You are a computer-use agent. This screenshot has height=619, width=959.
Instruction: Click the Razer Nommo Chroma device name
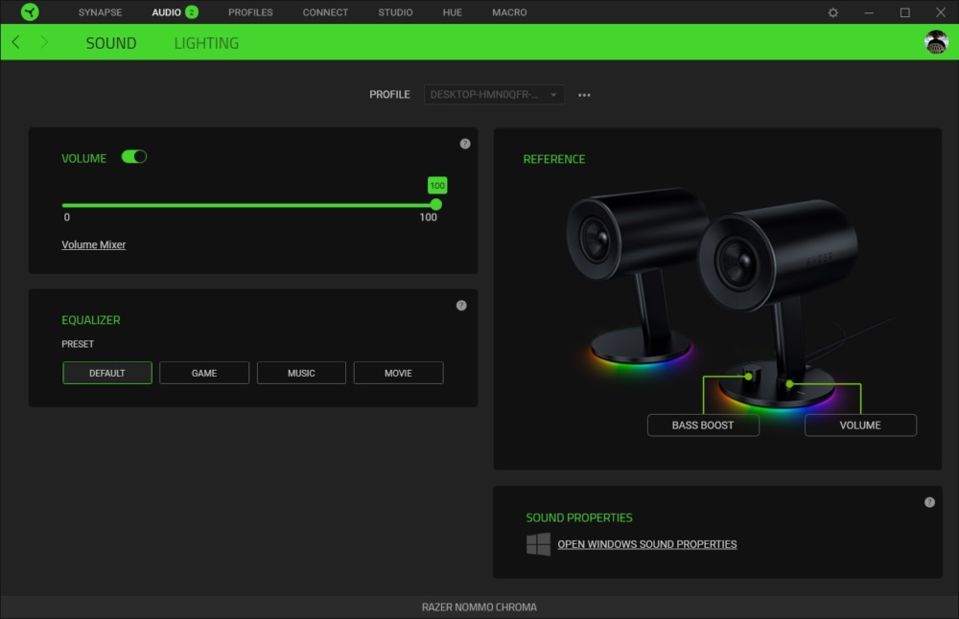[x=479, y=607]
